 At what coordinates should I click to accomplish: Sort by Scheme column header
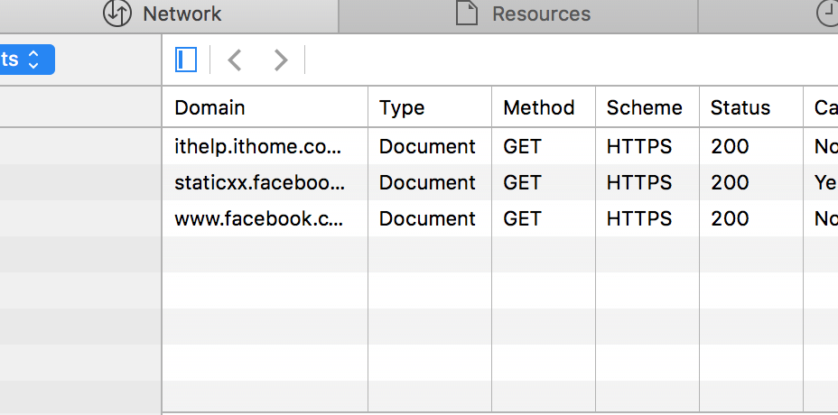[645, 108]
